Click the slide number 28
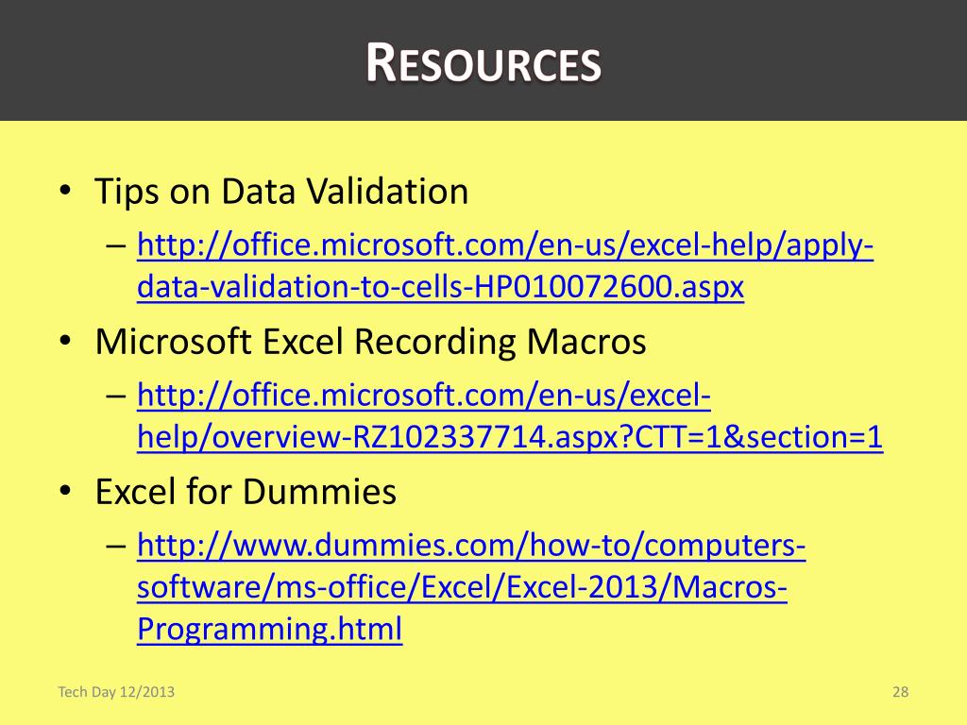Image resolution: width=967 pixels, height=725 pixels. click(900, 692)
